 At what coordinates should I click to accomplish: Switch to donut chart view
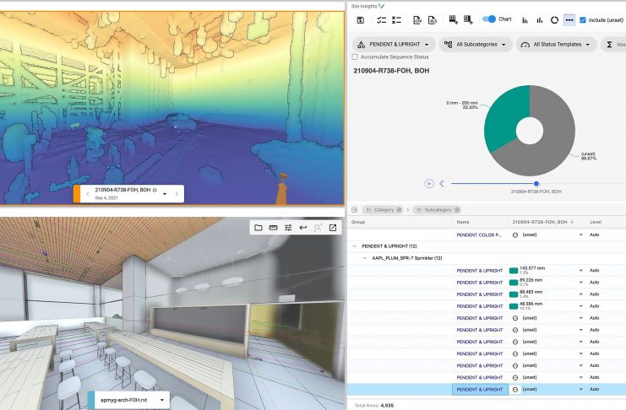(x=554, y=19)
